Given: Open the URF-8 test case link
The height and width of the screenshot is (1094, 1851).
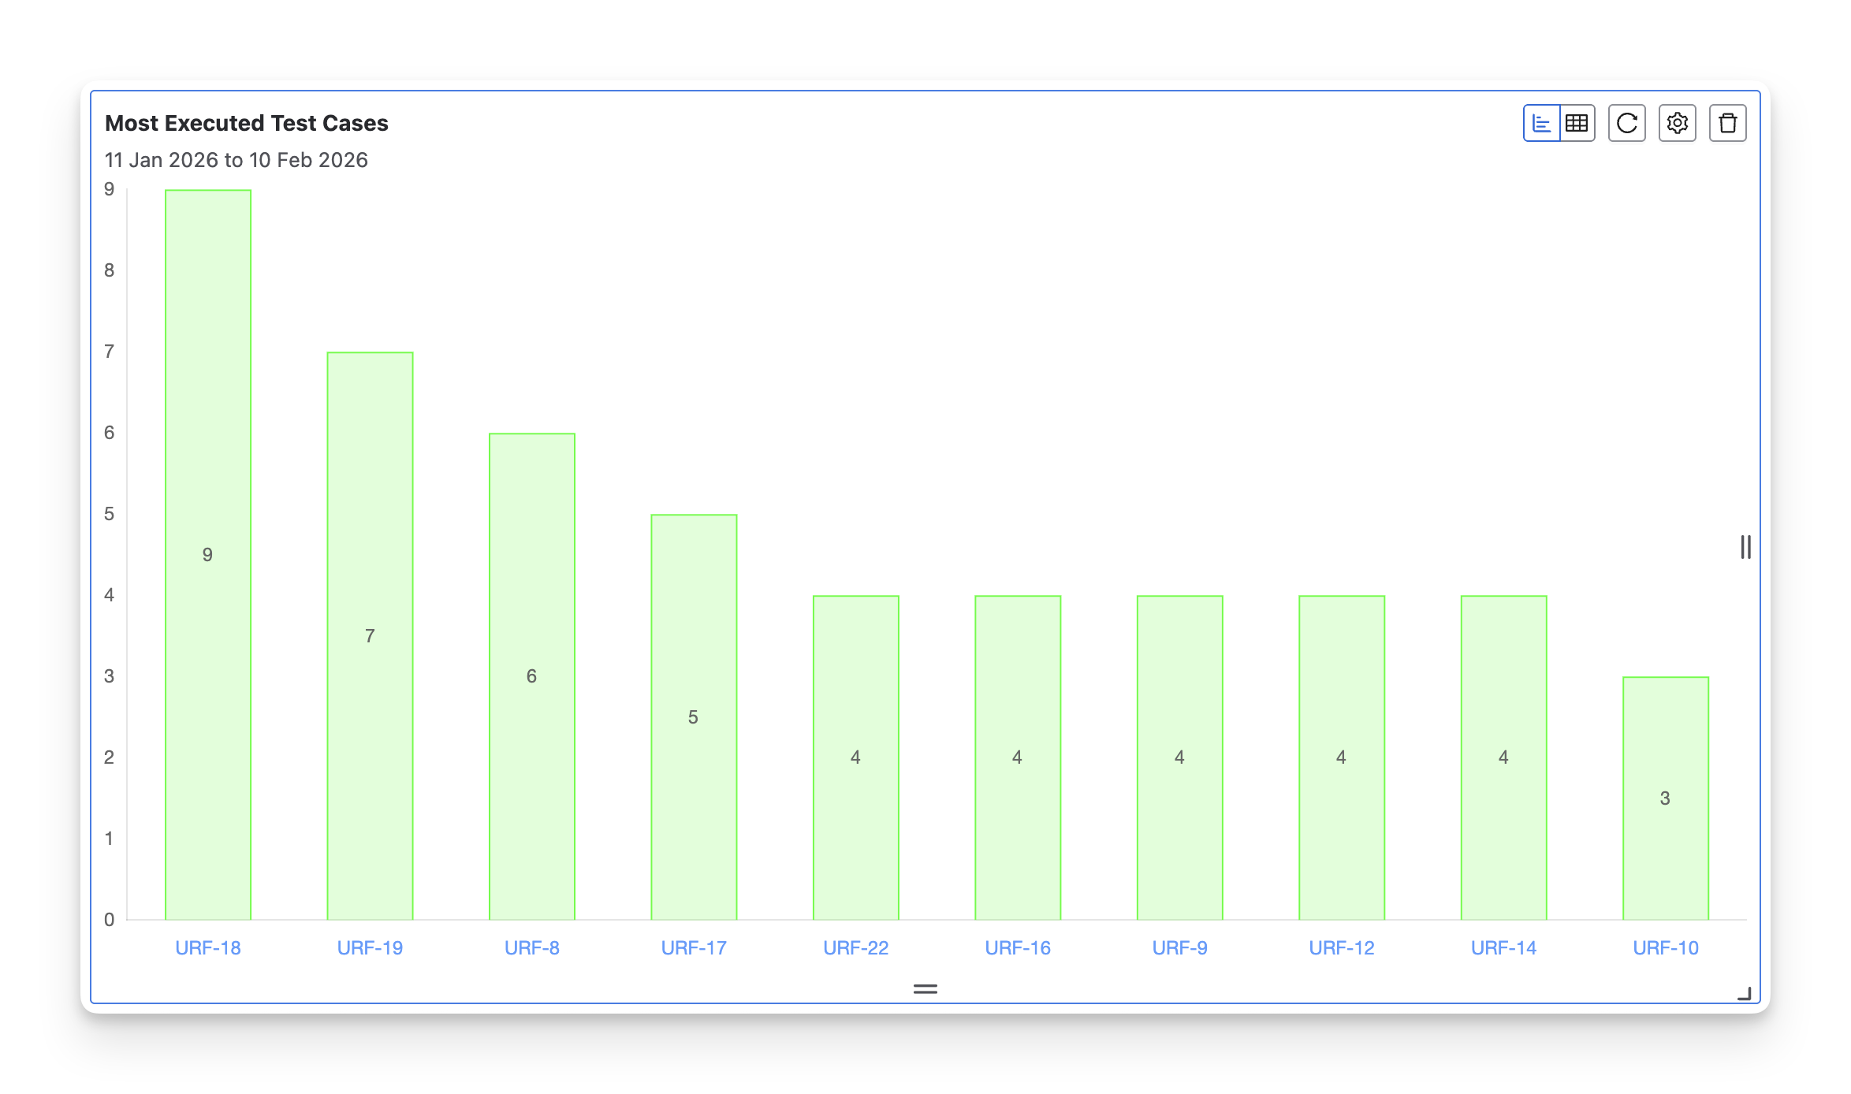Looking at the screenshot, I should 532,947.
